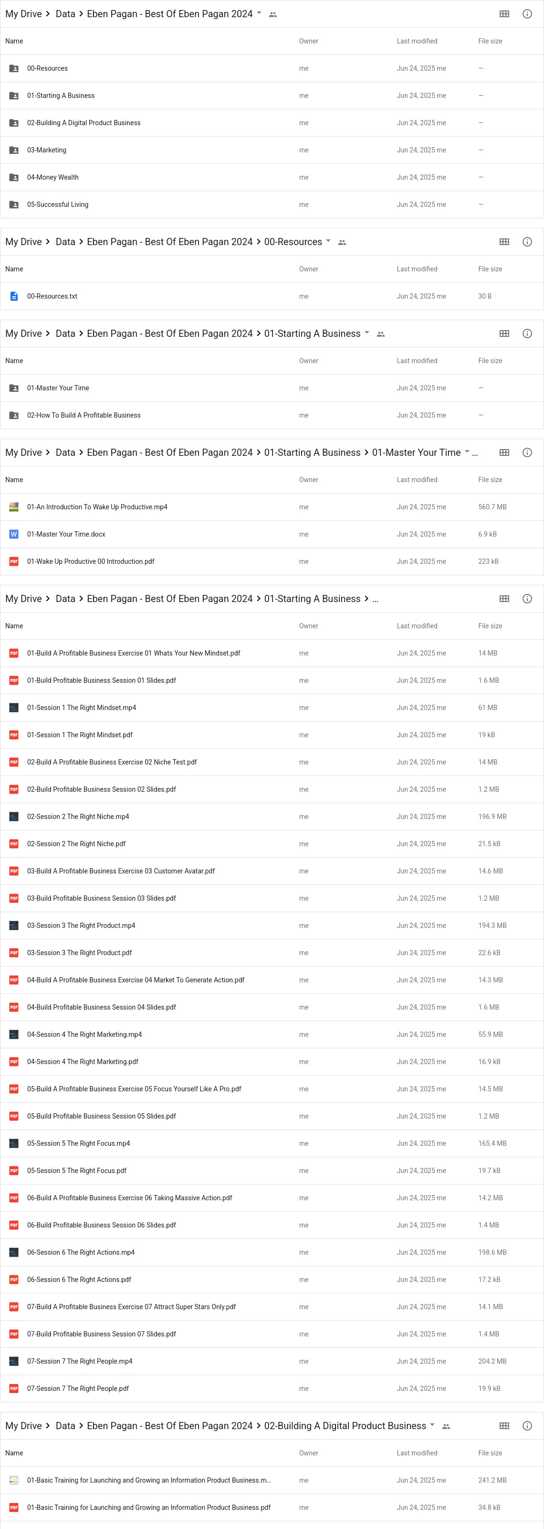544x1529 pixels.
Task: Click My Drive breadcrumb in the top header
Action: click(x=24, y=14)
